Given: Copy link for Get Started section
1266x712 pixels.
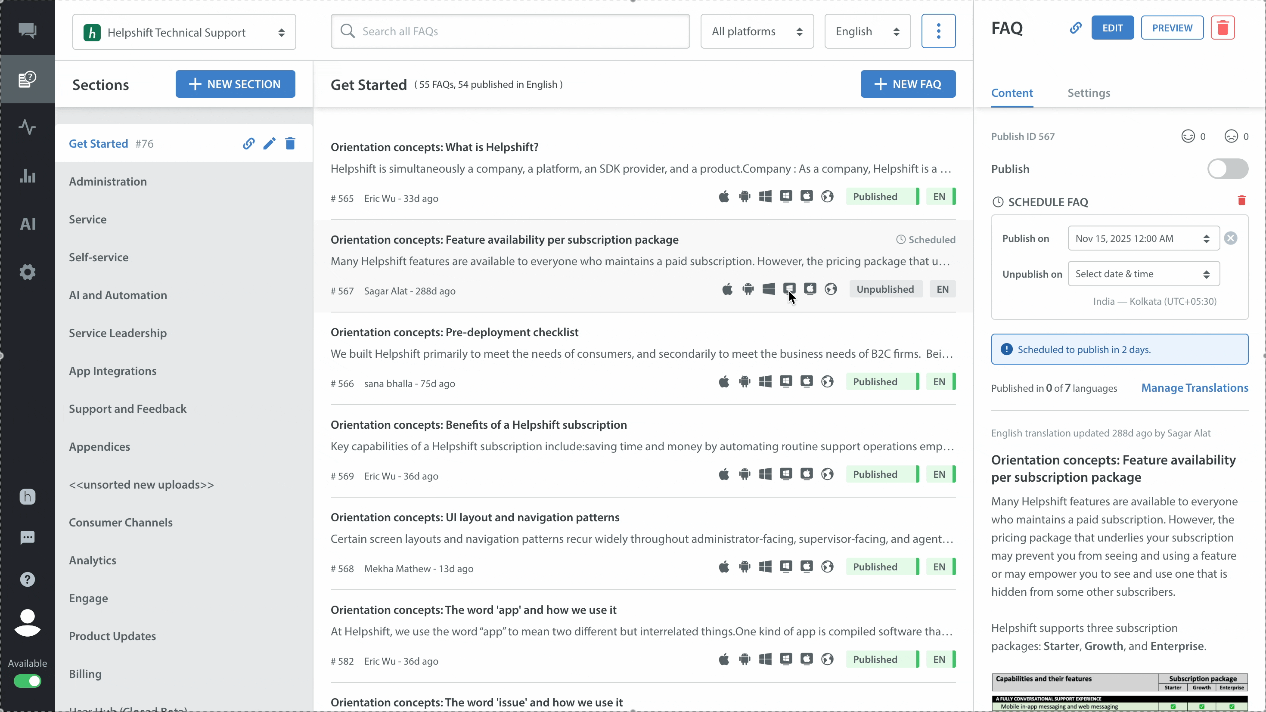Looking at the screenshot, I should coord(249,143).
